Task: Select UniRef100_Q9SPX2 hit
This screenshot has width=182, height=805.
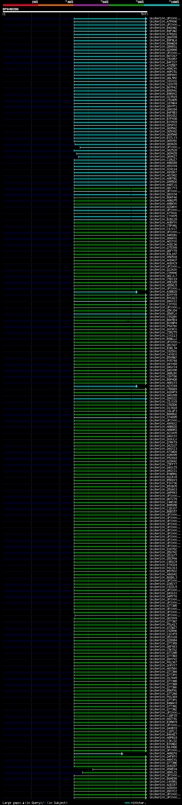Action: click(x=163, y=125)
